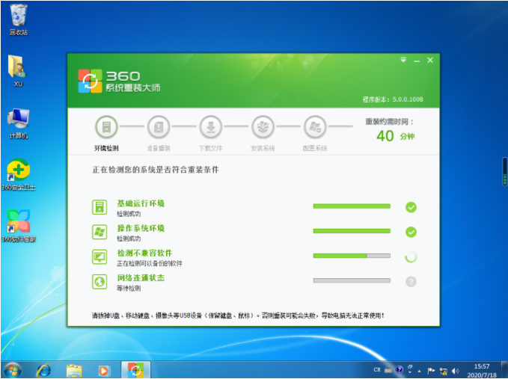Viewport: 508px width, 379px height.
Task: Launch the 360软件管家 desktop shortcut
Action: [19, 226]
